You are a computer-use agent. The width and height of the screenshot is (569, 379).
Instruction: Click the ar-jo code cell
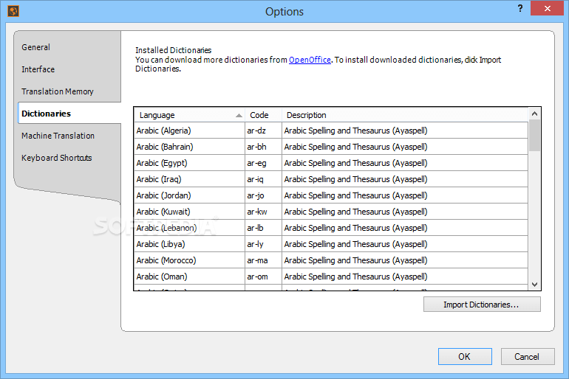(x=264, y=195)
